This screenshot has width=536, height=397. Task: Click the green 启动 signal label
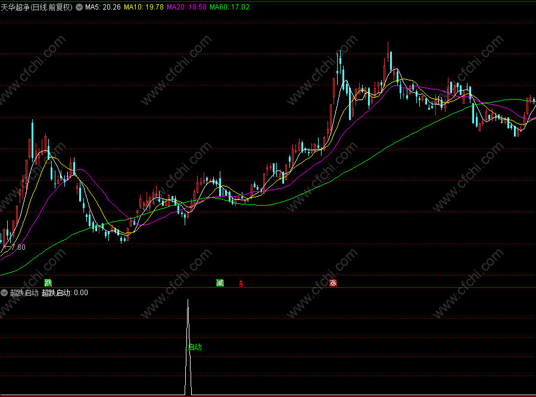[x=195, y=347]
